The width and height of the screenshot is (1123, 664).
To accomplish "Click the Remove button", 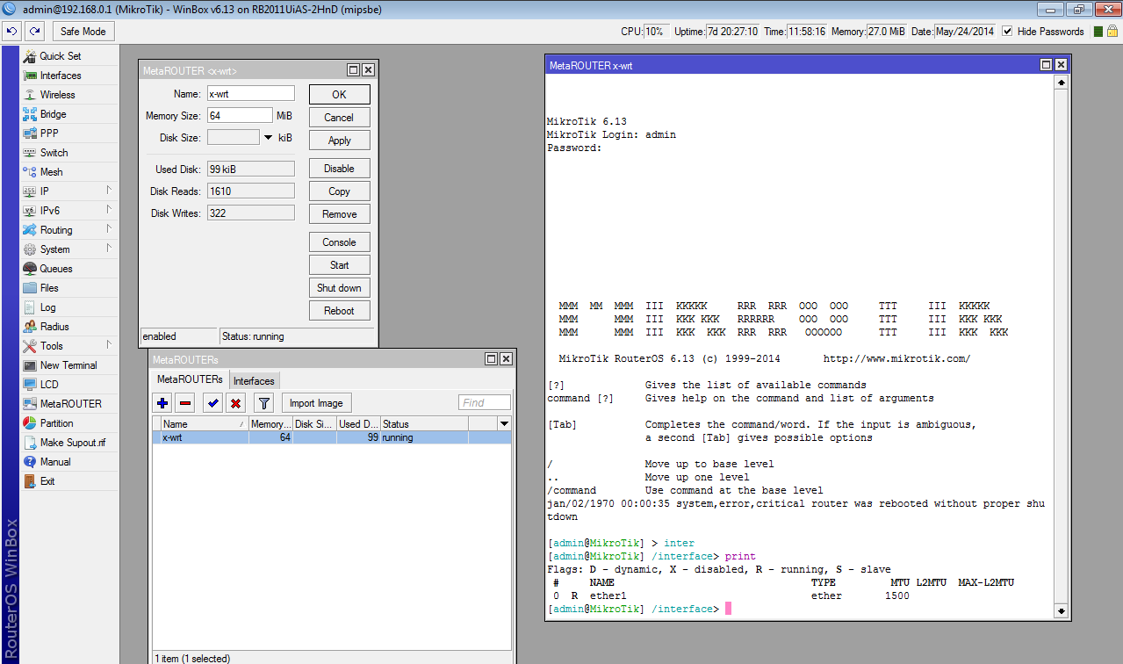I will pyautogui.click(x=340, y=214).
